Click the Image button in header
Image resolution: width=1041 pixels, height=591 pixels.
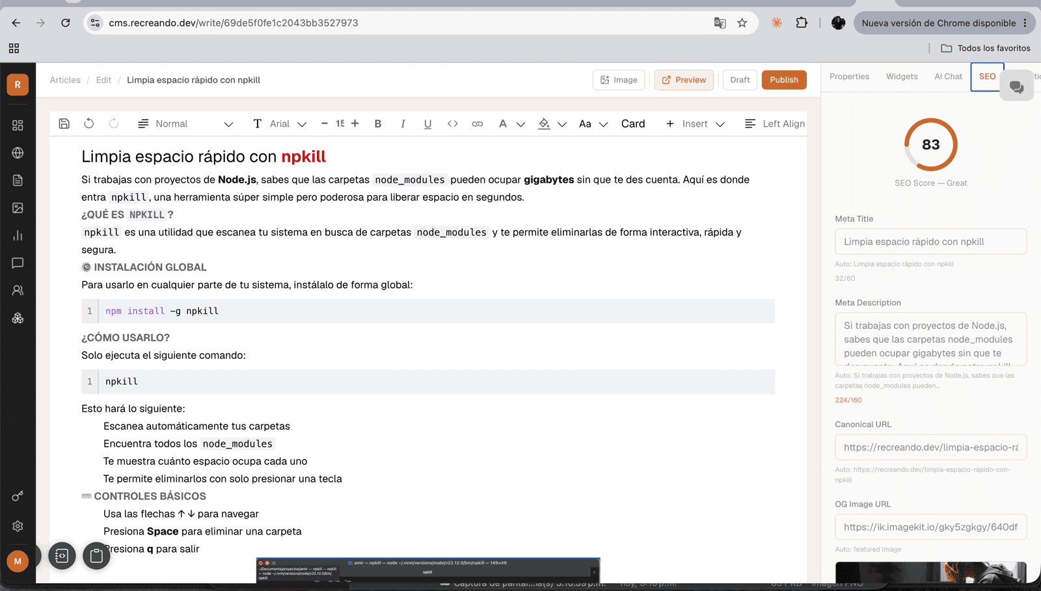pos(619,80)
